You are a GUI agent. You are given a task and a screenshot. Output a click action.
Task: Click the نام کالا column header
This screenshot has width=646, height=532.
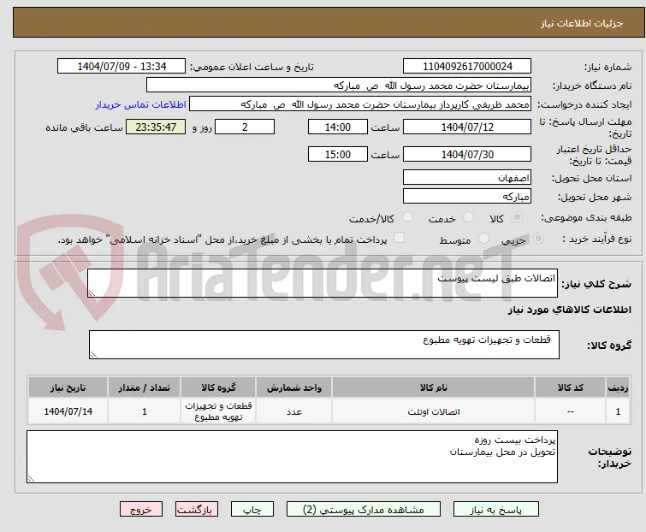[x=434, y=387]
